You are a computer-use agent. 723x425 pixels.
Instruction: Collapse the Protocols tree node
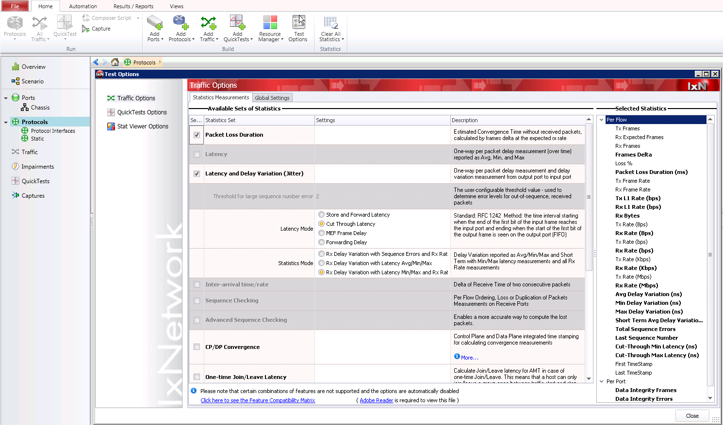(x=6, y=122)
